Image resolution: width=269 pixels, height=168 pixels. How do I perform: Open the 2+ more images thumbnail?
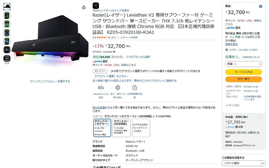click(x=7, y=50)
